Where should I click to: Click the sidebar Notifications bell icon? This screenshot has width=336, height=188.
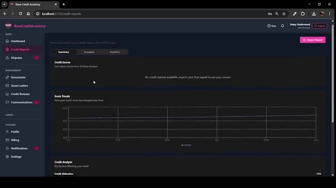tap(7, 148)
